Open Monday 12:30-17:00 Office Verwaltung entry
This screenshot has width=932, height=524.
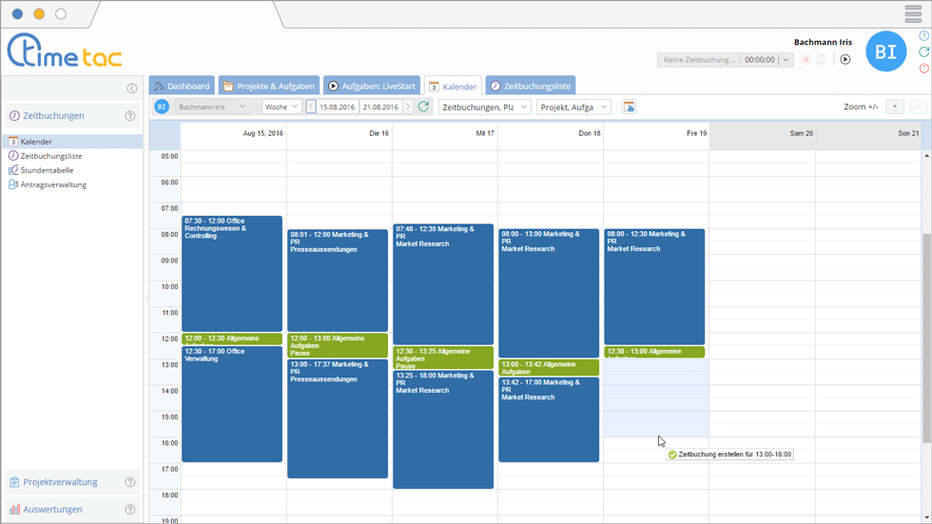click(232, 404)
